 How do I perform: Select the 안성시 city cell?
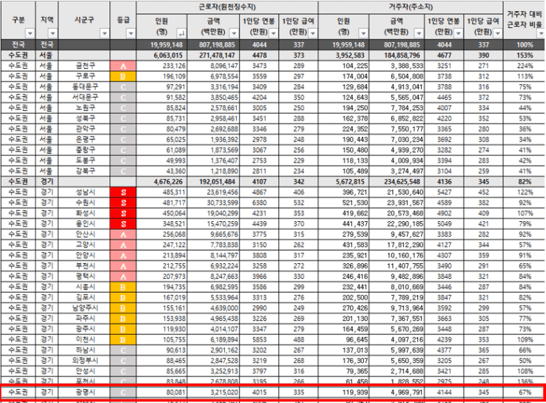point(84,371)
